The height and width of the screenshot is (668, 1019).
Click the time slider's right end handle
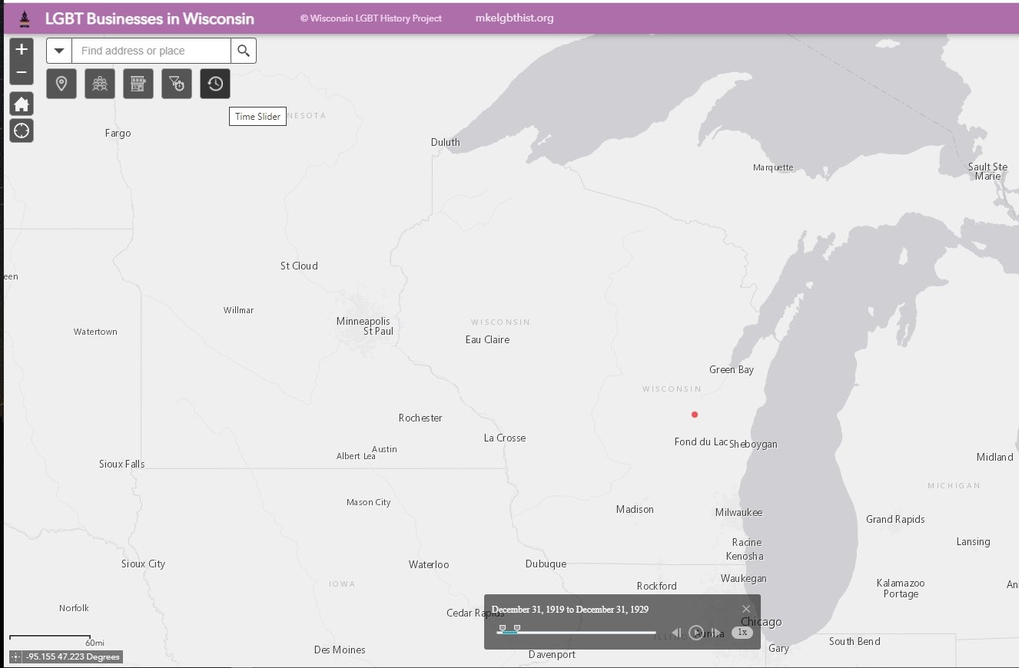(x=517, y=628)
